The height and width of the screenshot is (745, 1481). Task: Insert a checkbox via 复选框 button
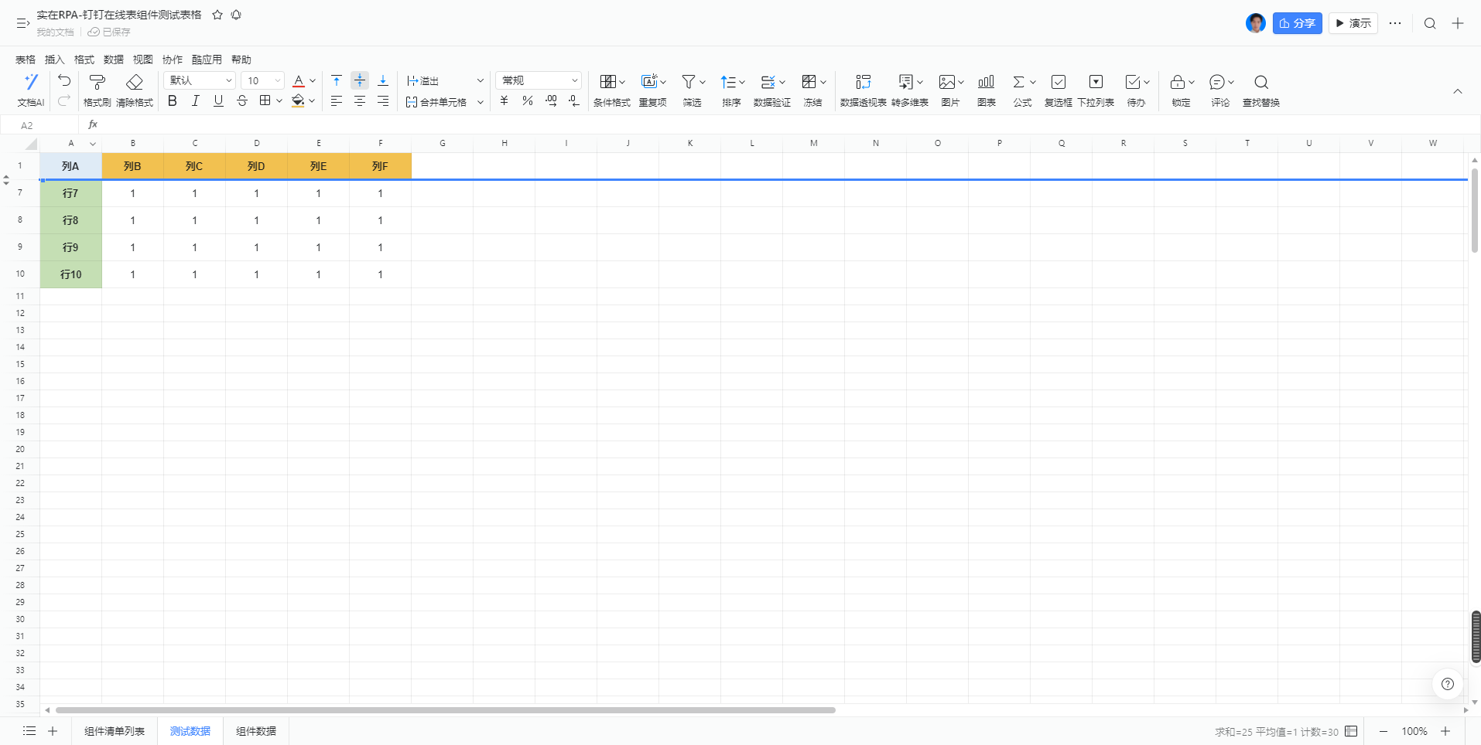click(1058, 83)
